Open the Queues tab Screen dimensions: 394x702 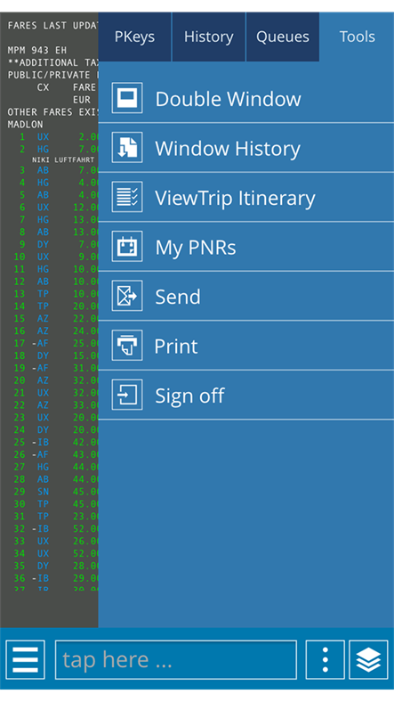[x=283, y=37]
